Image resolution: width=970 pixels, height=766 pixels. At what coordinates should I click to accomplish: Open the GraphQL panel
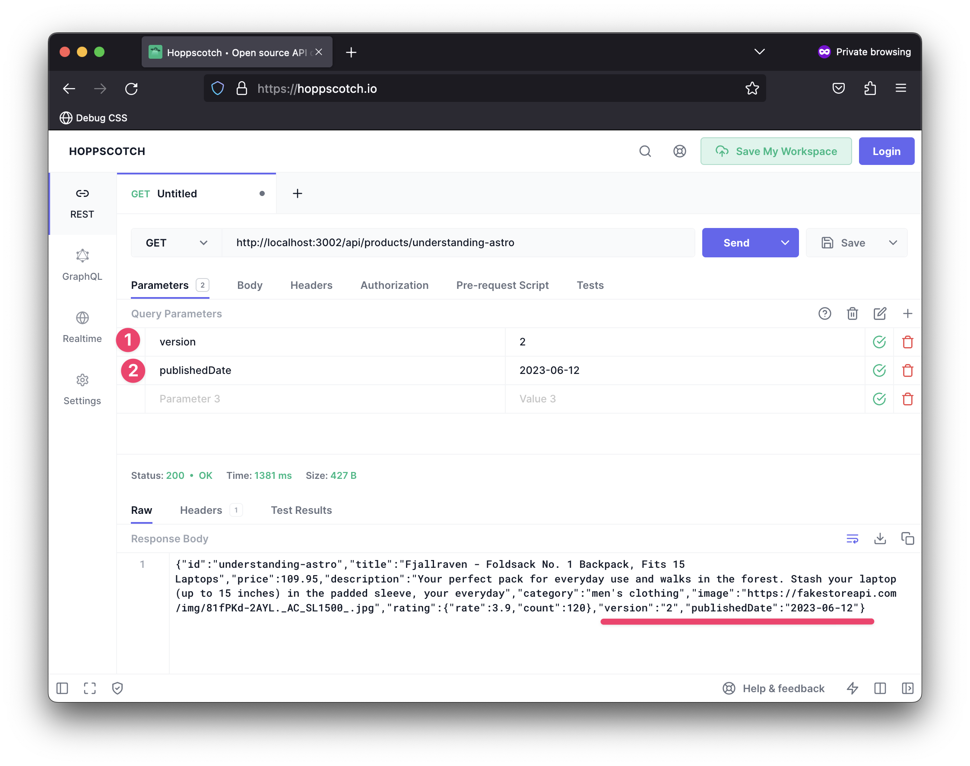(81, 263)
